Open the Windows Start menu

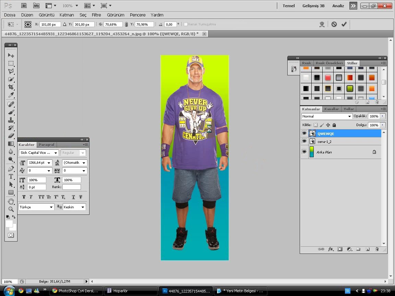[9, 291]
